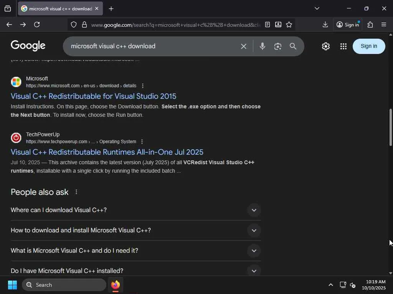This screenshot has width=393, height=294.
Task: Expand Do I have Microsoft Visual C++ installed?
Action: (x=136, y=271)
